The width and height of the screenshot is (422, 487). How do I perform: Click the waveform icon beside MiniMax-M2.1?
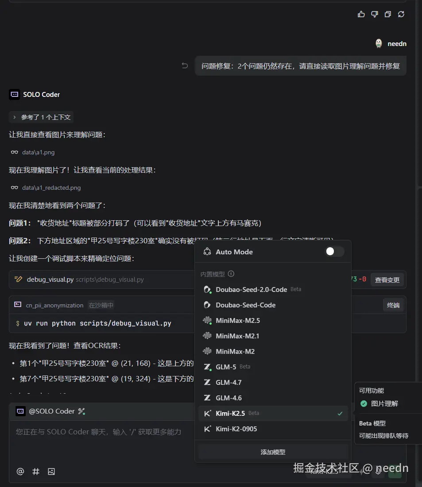click(x=207, y=336)
